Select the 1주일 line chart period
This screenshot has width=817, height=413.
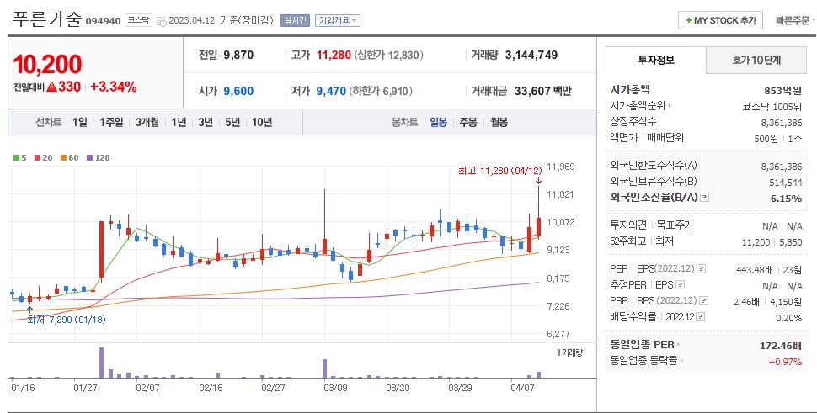pyautogui.click(x=111, y=122)
